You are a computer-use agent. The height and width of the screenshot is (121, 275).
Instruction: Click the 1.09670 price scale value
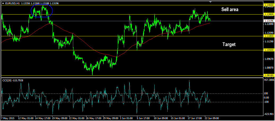[269, 59]
